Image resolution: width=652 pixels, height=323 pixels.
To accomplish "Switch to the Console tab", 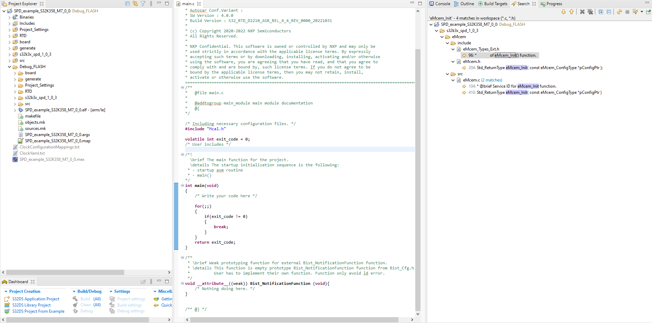I will coord(440,4).
